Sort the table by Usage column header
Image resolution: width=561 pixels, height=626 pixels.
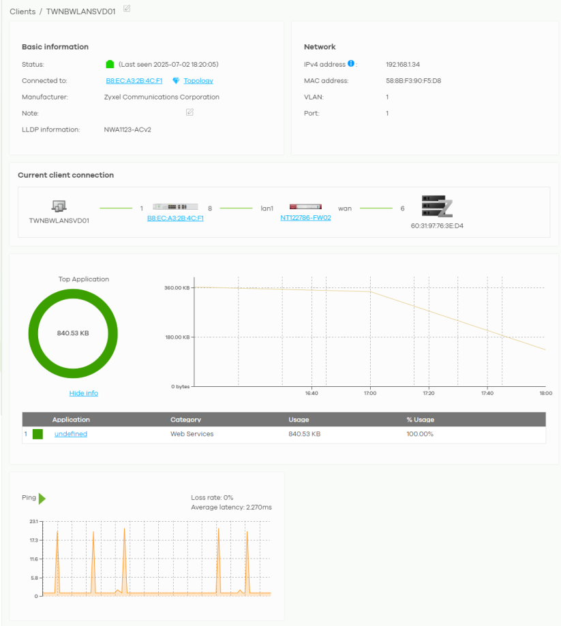[299, 420]
